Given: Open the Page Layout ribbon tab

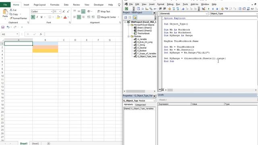Looking at the screenshot, I should point(40,5).
